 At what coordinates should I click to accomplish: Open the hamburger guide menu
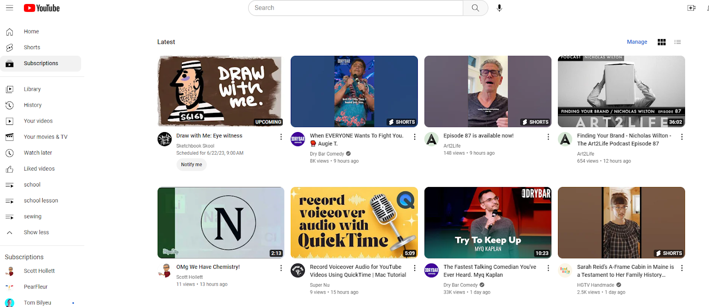pos(9,8)
